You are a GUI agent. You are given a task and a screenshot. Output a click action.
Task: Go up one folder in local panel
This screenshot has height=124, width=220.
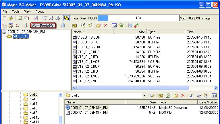tap(161, 95)
